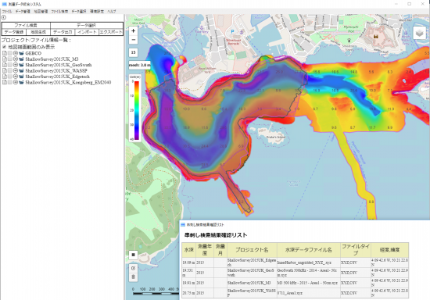Click the データ出力 button

(63, 32)
